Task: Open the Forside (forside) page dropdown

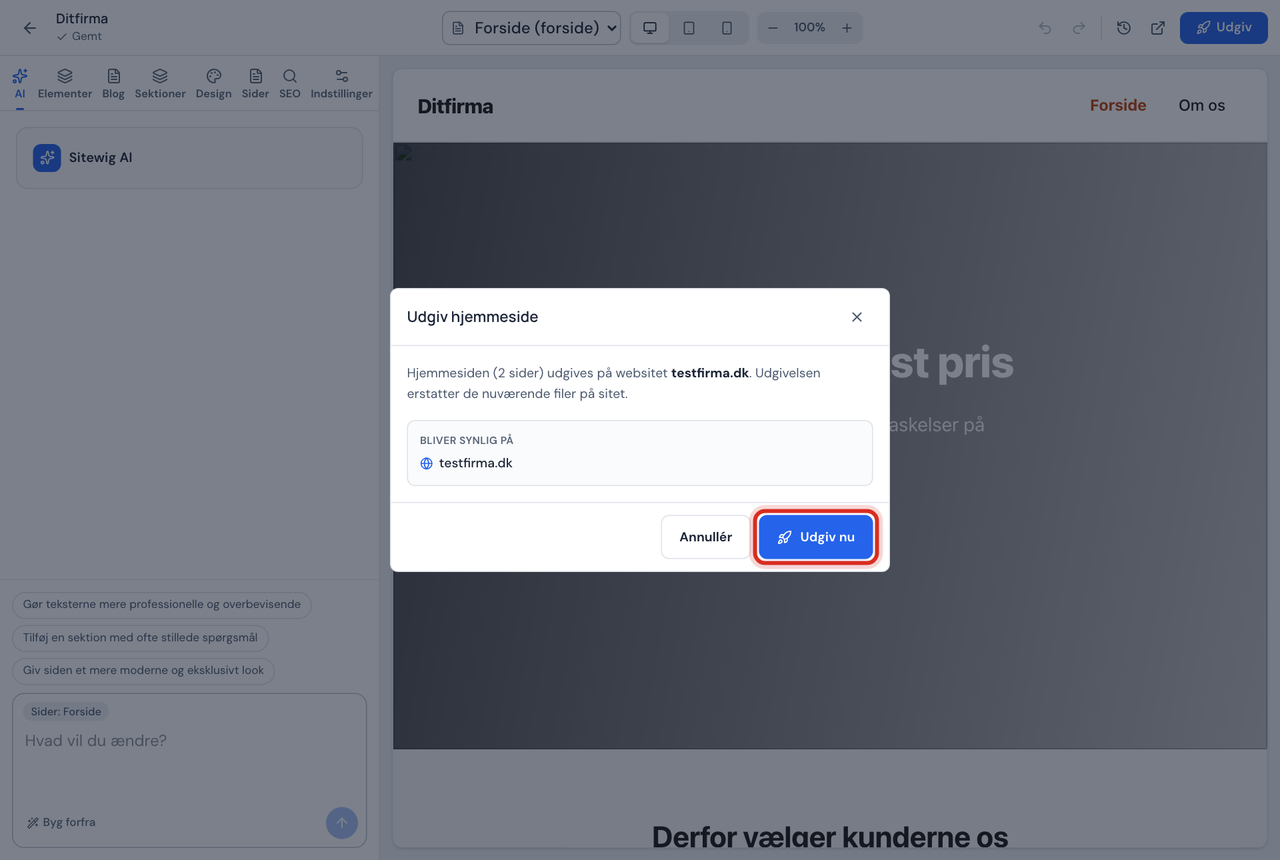Action: [531, 28]
